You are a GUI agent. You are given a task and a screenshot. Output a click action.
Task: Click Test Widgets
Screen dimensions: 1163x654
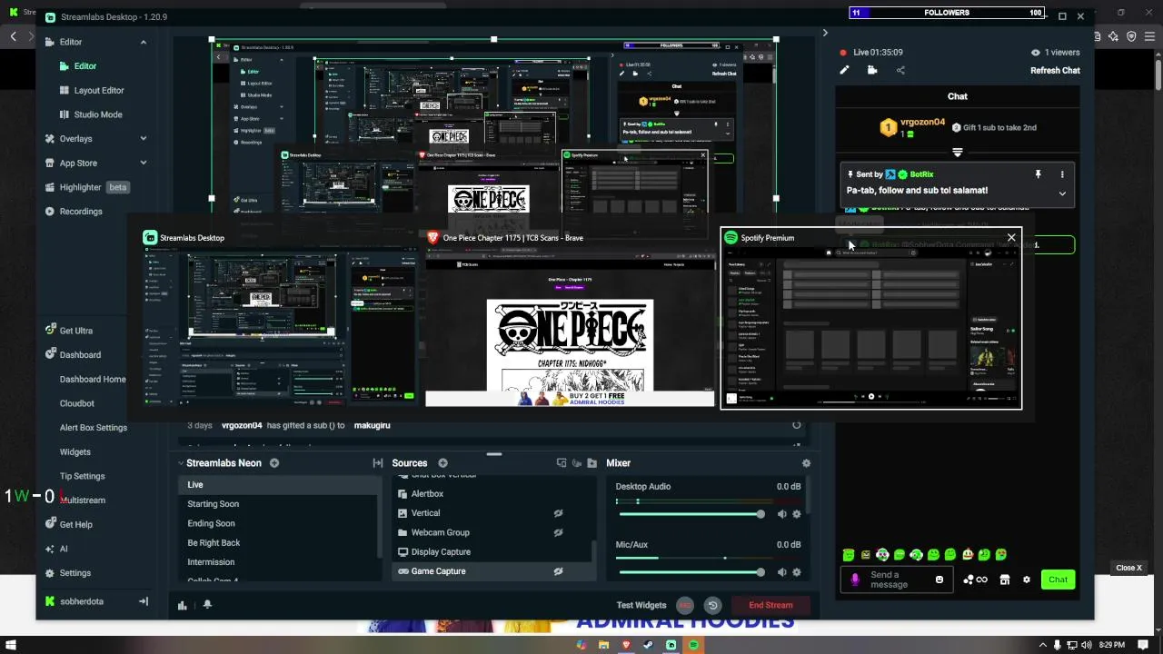tap(641, 605)
